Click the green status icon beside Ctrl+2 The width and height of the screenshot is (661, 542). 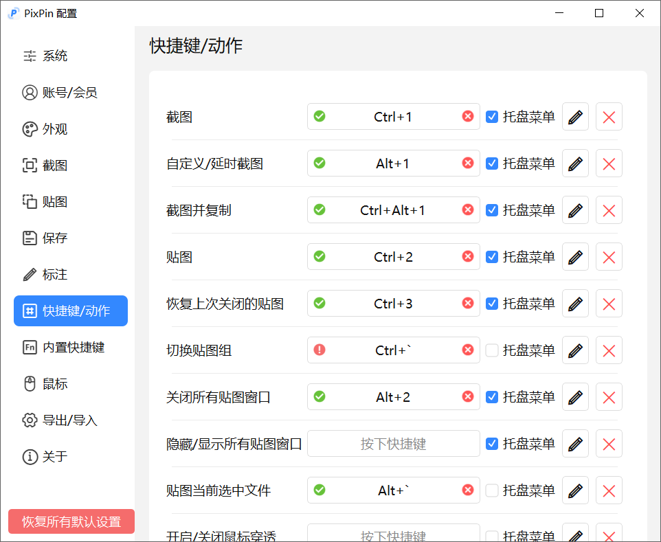click(320, 256)
